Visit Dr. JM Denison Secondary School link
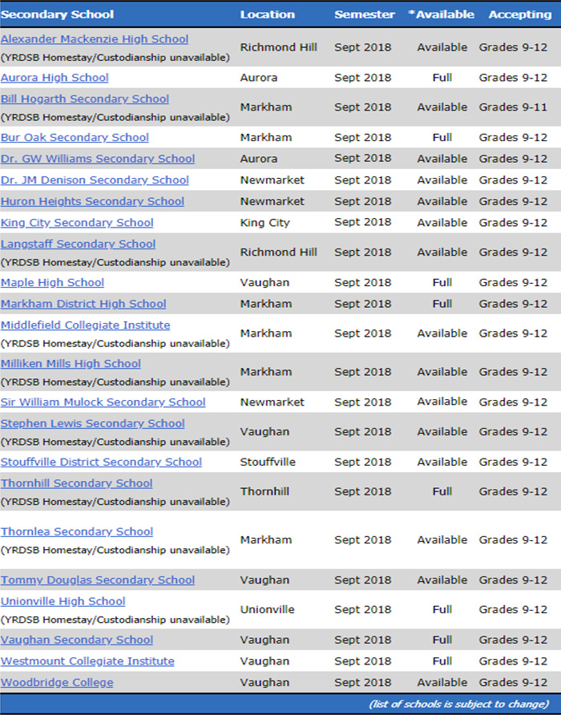Screen dimensions: 561x715 point(95,180)
